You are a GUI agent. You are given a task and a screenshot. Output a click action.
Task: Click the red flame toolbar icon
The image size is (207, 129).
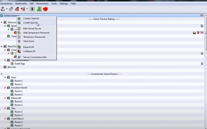click(x=45, y=9)
